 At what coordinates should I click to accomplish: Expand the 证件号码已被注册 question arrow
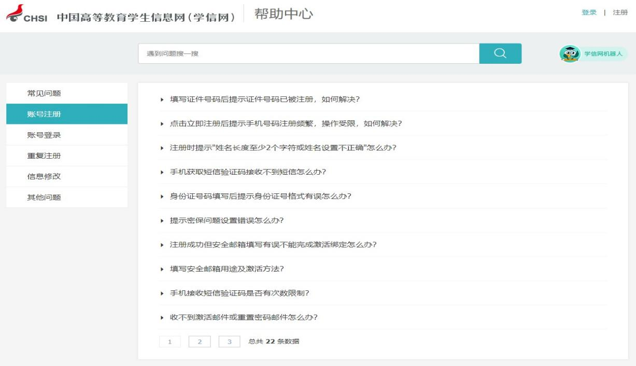162,100
